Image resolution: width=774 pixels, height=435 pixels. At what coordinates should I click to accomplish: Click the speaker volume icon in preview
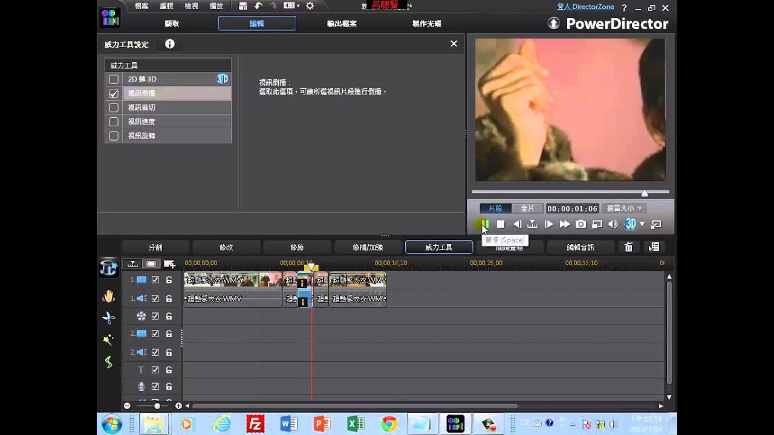613,224
